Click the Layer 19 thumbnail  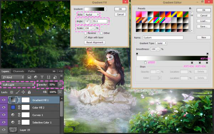[x=13, y=130]
